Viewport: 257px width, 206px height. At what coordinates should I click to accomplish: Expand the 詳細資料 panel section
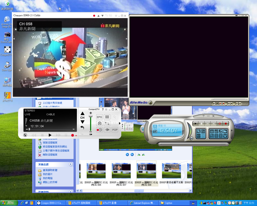tap(71, 192)
